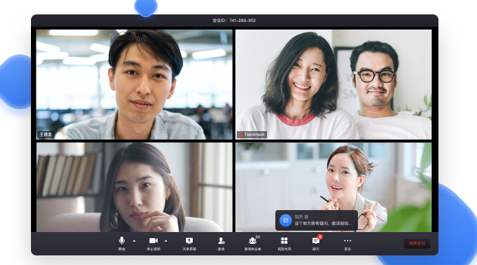Select the bottom-left woman's video tile
Image resolution: width=477 pixels, height=265 pixels.
point(134,187)
